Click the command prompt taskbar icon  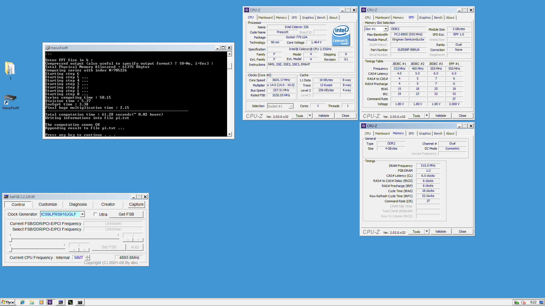coord(80,302)
